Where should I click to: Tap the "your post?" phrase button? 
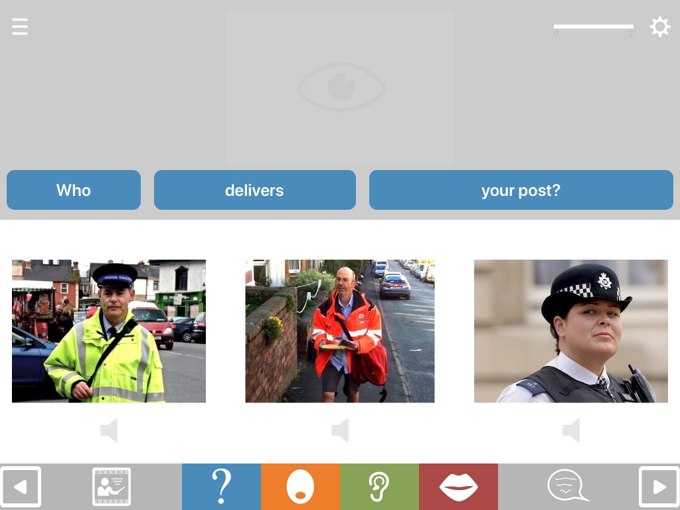click(521, 190)
